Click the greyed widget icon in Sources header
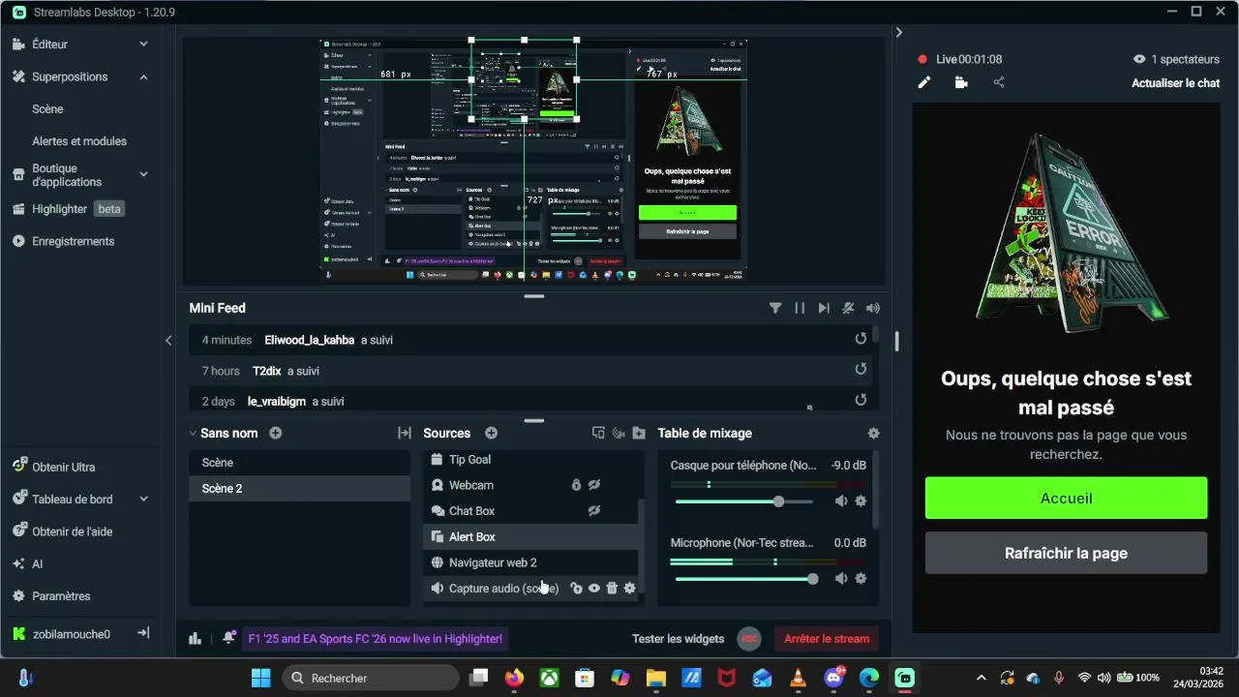 tap(619, 433)
